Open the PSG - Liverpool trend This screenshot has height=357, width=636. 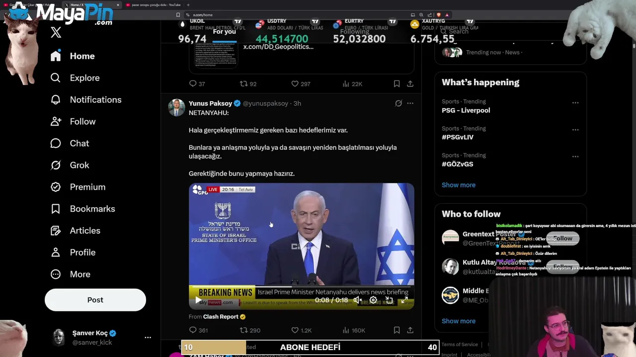[466, 110]
